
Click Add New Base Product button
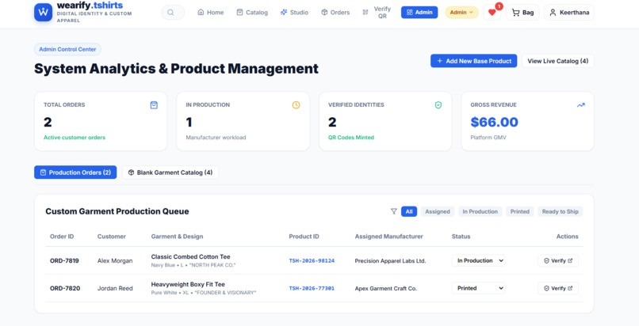point(473,61)
